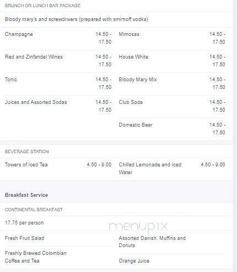Select Assorted Danish, Muffins and Donuts

click(152, 242)
